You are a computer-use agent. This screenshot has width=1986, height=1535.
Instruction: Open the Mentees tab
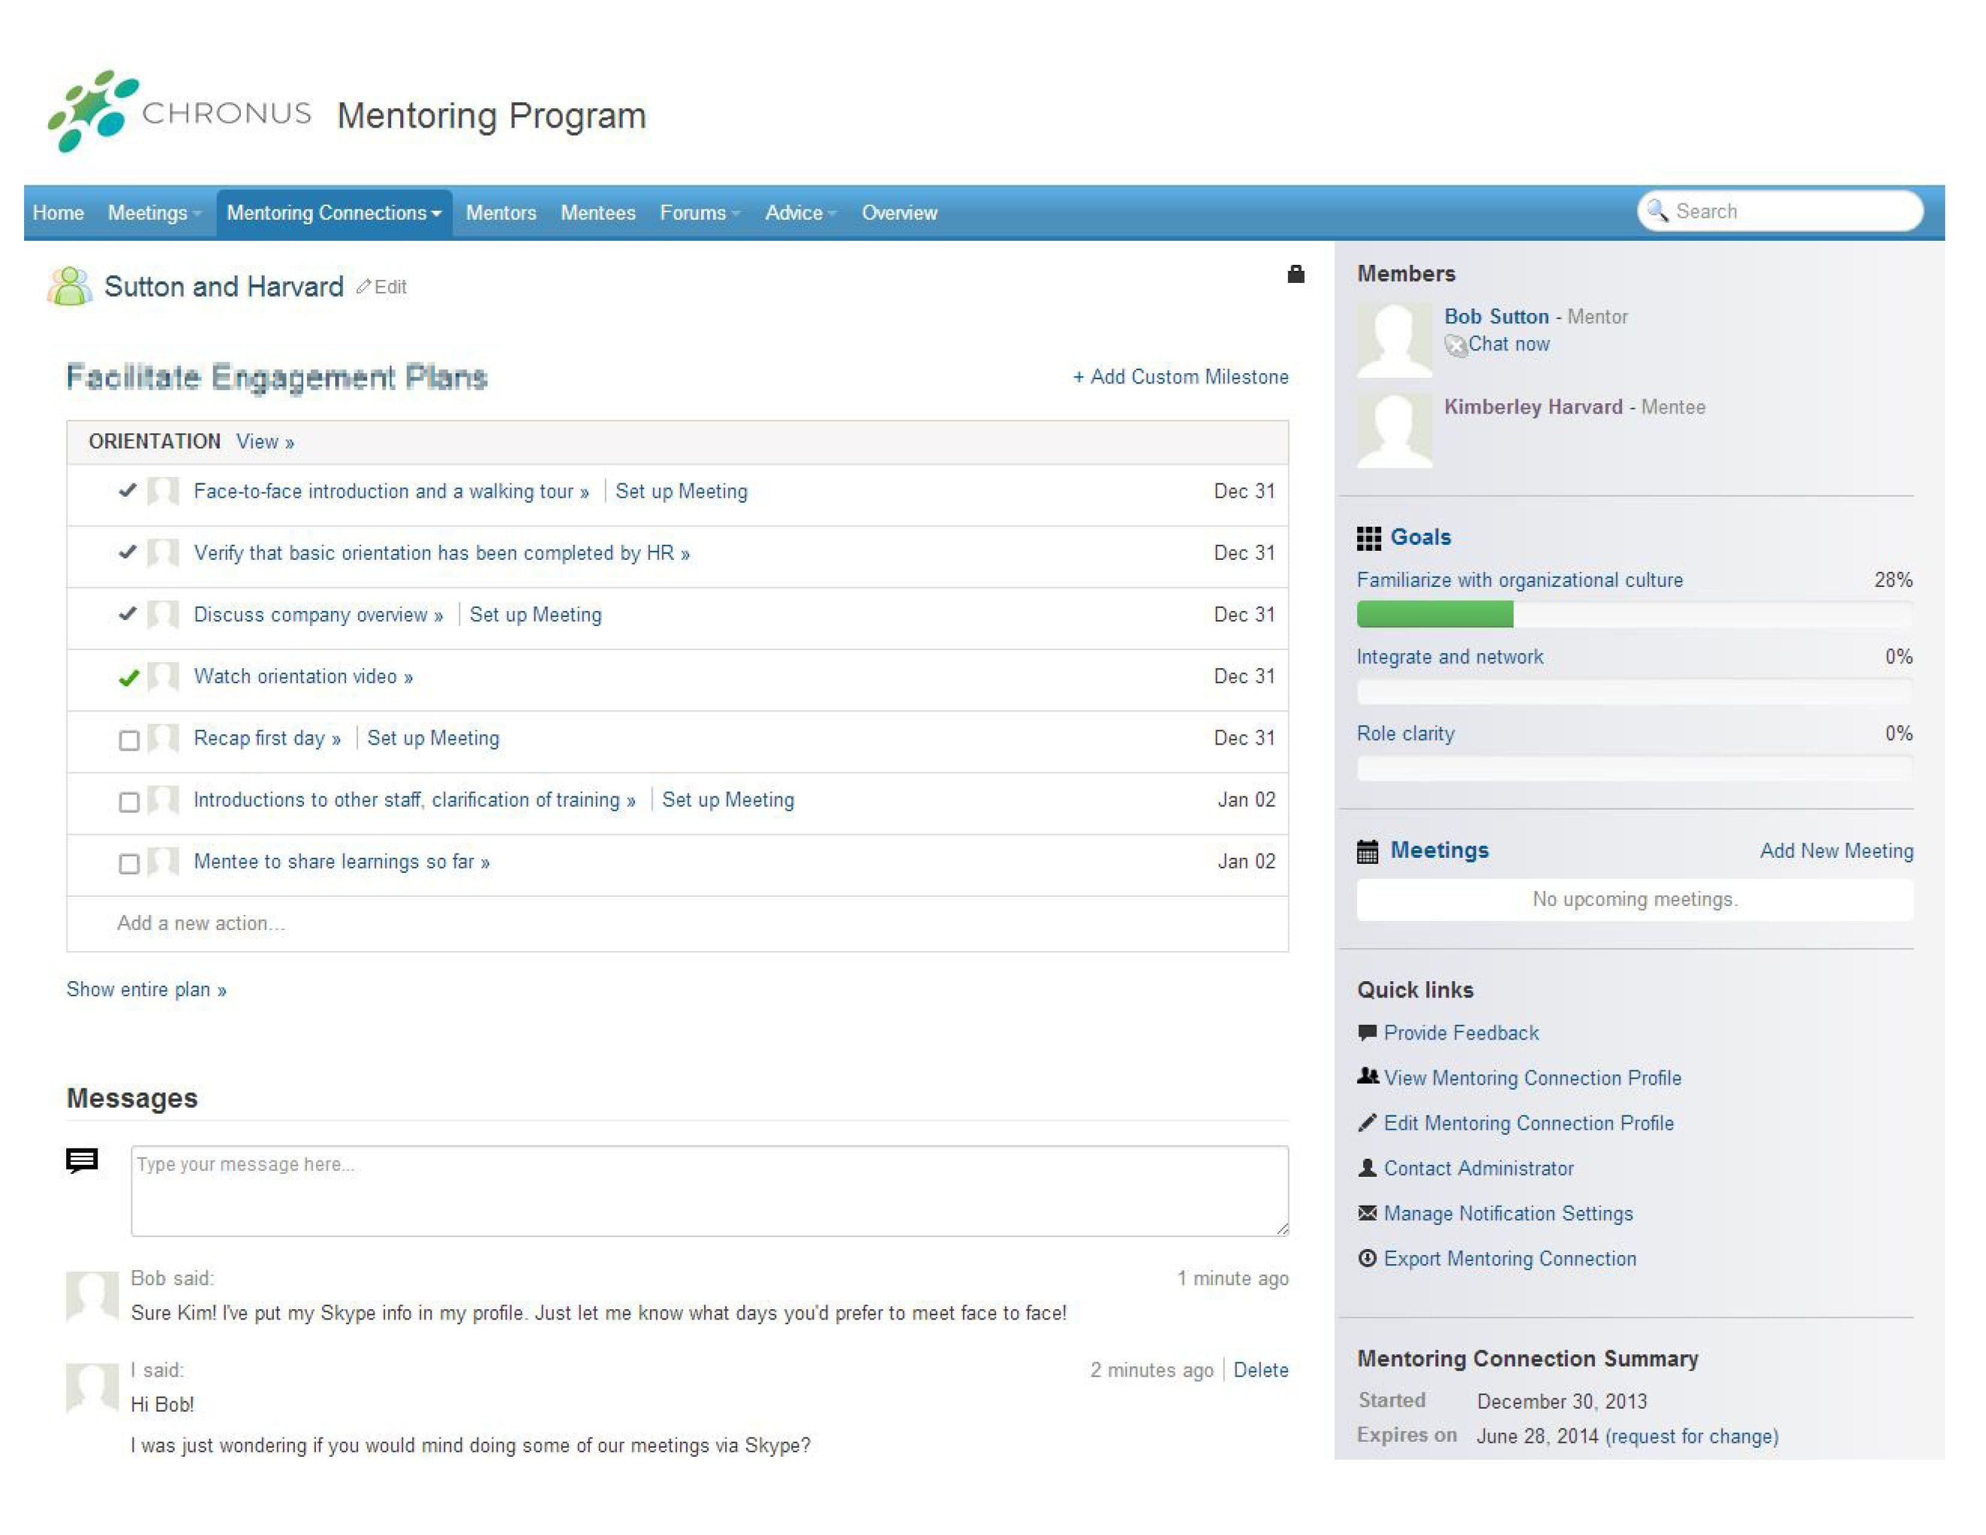(598, 212)
